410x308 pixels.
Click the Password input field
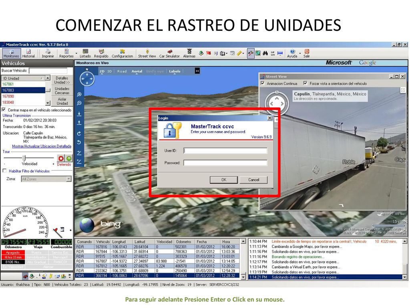click(x=225, y=163)
